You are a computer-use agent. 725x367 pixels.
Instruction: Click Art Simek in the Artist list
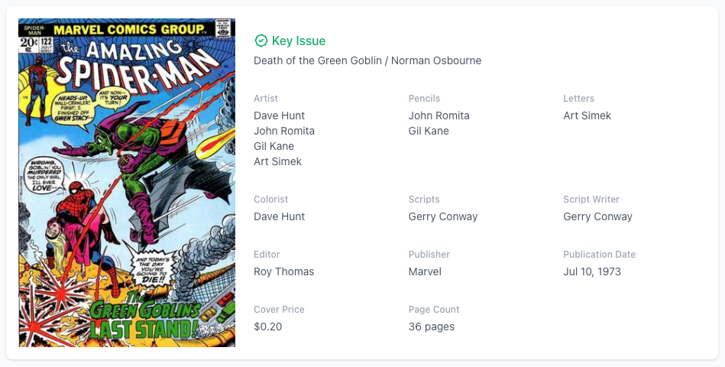pos(277,161)
